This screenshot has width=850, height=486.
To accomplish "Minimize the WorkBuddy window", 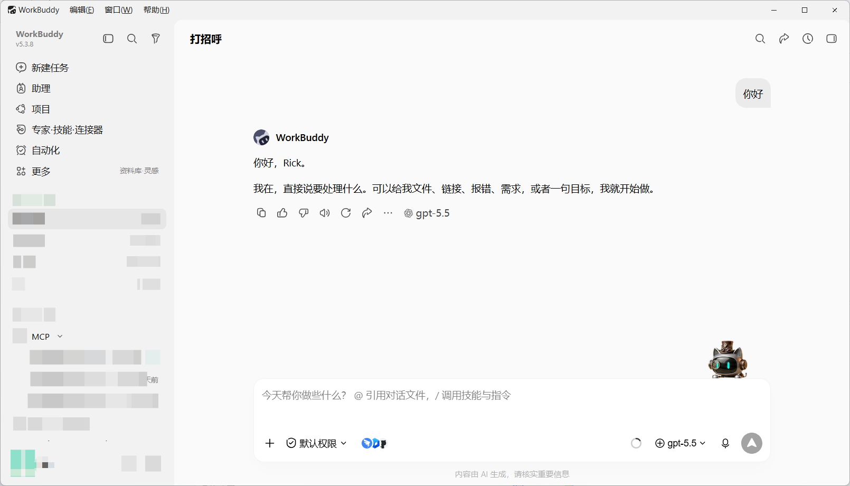I will click(x=774, y=10).
